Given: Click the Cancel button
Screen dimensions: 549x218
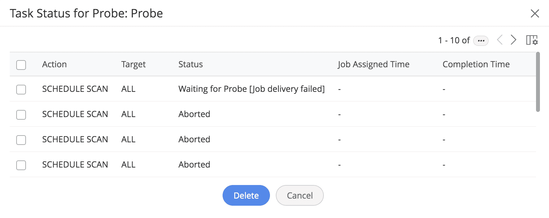Looking at the screenshot, I should pos(299,195).
